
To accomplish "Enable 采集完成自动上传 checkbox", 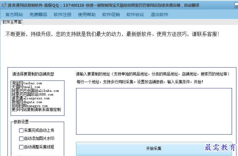I will click(x=21, y=130).
